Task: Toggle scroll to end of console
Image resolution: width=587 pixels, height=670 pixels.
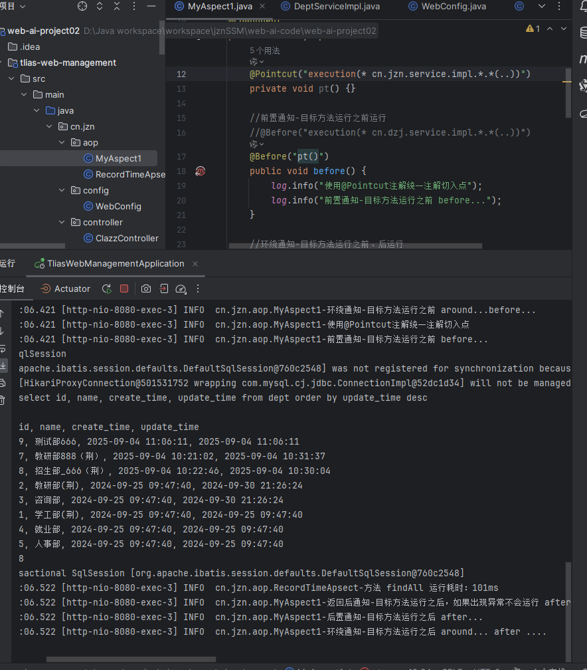Action: [x=3, y=366]
